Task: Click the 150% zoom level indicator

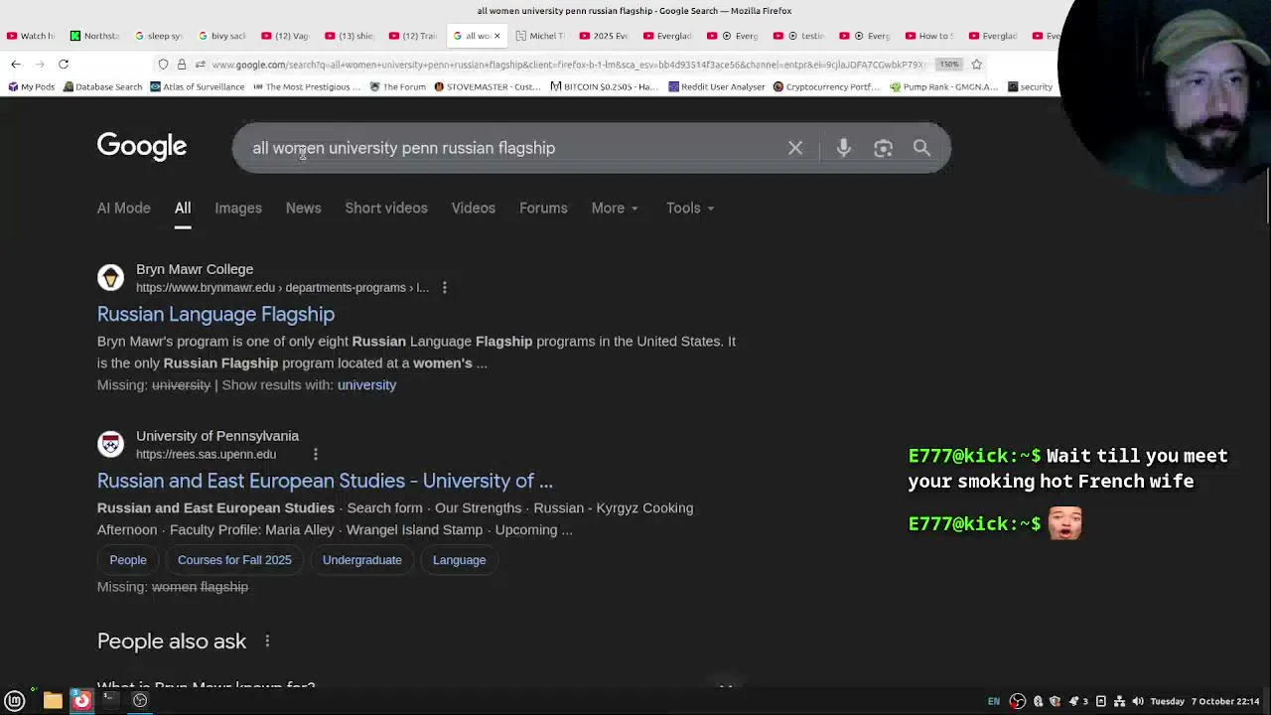Action: tap(949, 65)
